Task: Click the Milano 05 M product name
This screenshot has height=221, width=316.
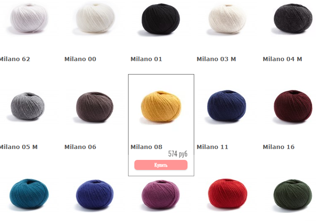Action: point(18,147)
